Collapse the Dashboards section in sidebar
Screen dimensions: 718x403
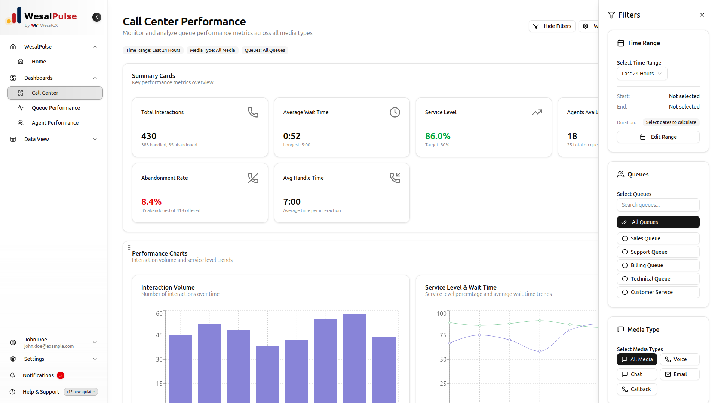point(95,78)
